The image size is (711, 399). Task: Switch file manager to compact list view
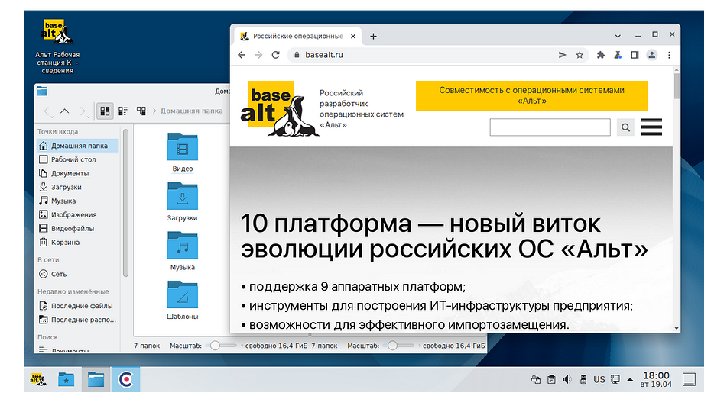(x=123, y=111)
